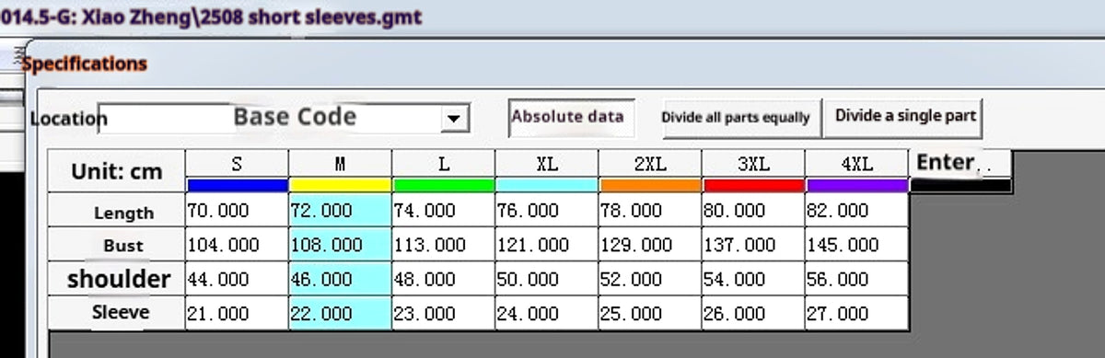The width and height of the screenshot is (1105, 358).
Task: Select the Length row header
Action: tap(117, 211)
